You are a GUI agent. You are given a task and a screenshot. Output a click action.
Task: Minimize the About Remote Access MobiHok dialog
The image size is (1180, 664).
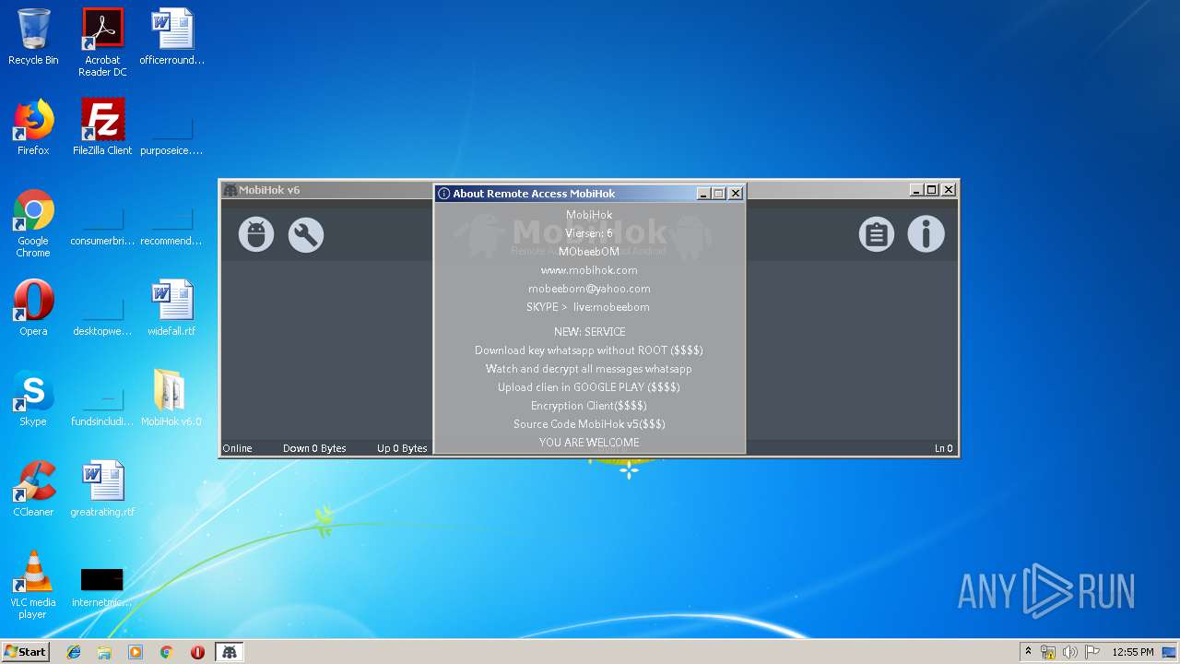pos(704,194)
